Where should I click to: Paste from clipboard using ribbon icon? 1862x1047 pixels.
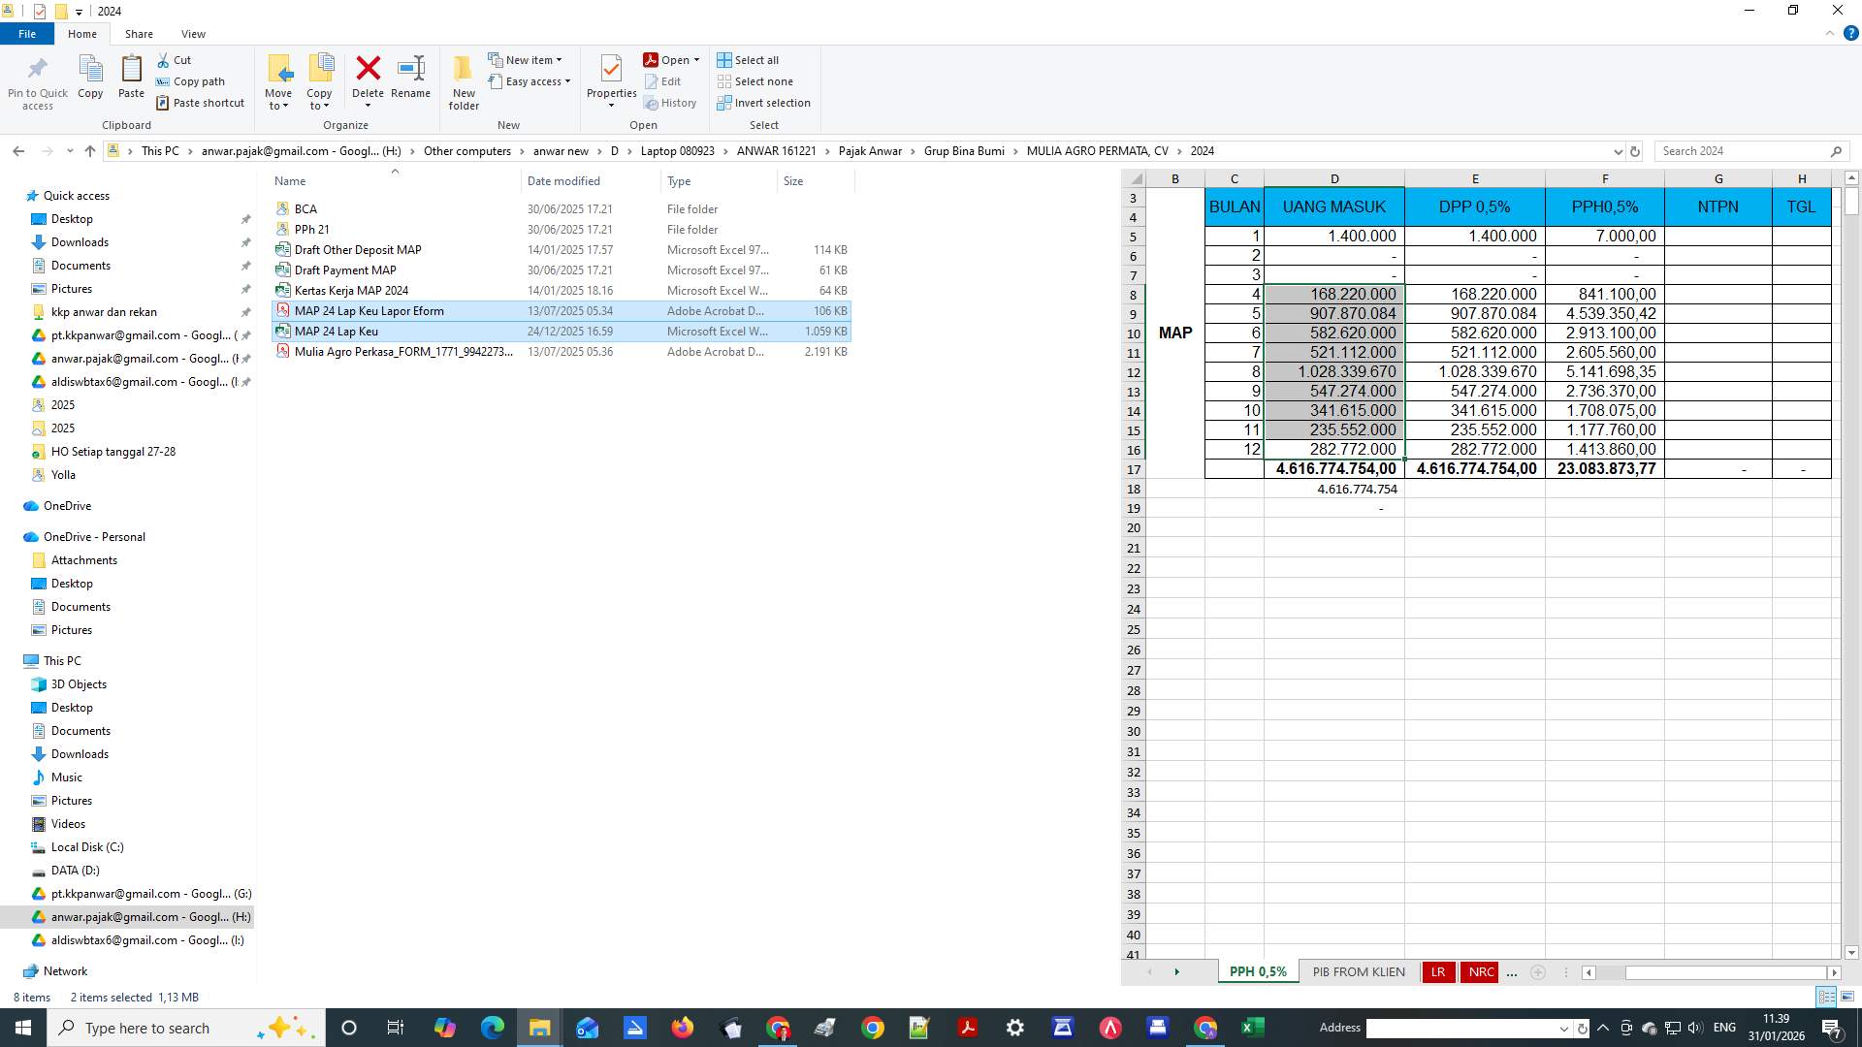pyautogui.click(x=131, y=78)
